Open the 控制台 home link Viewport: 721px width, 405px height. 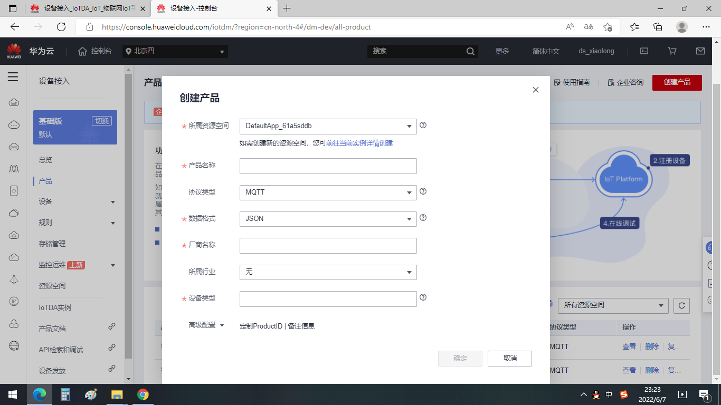(95, 51)
